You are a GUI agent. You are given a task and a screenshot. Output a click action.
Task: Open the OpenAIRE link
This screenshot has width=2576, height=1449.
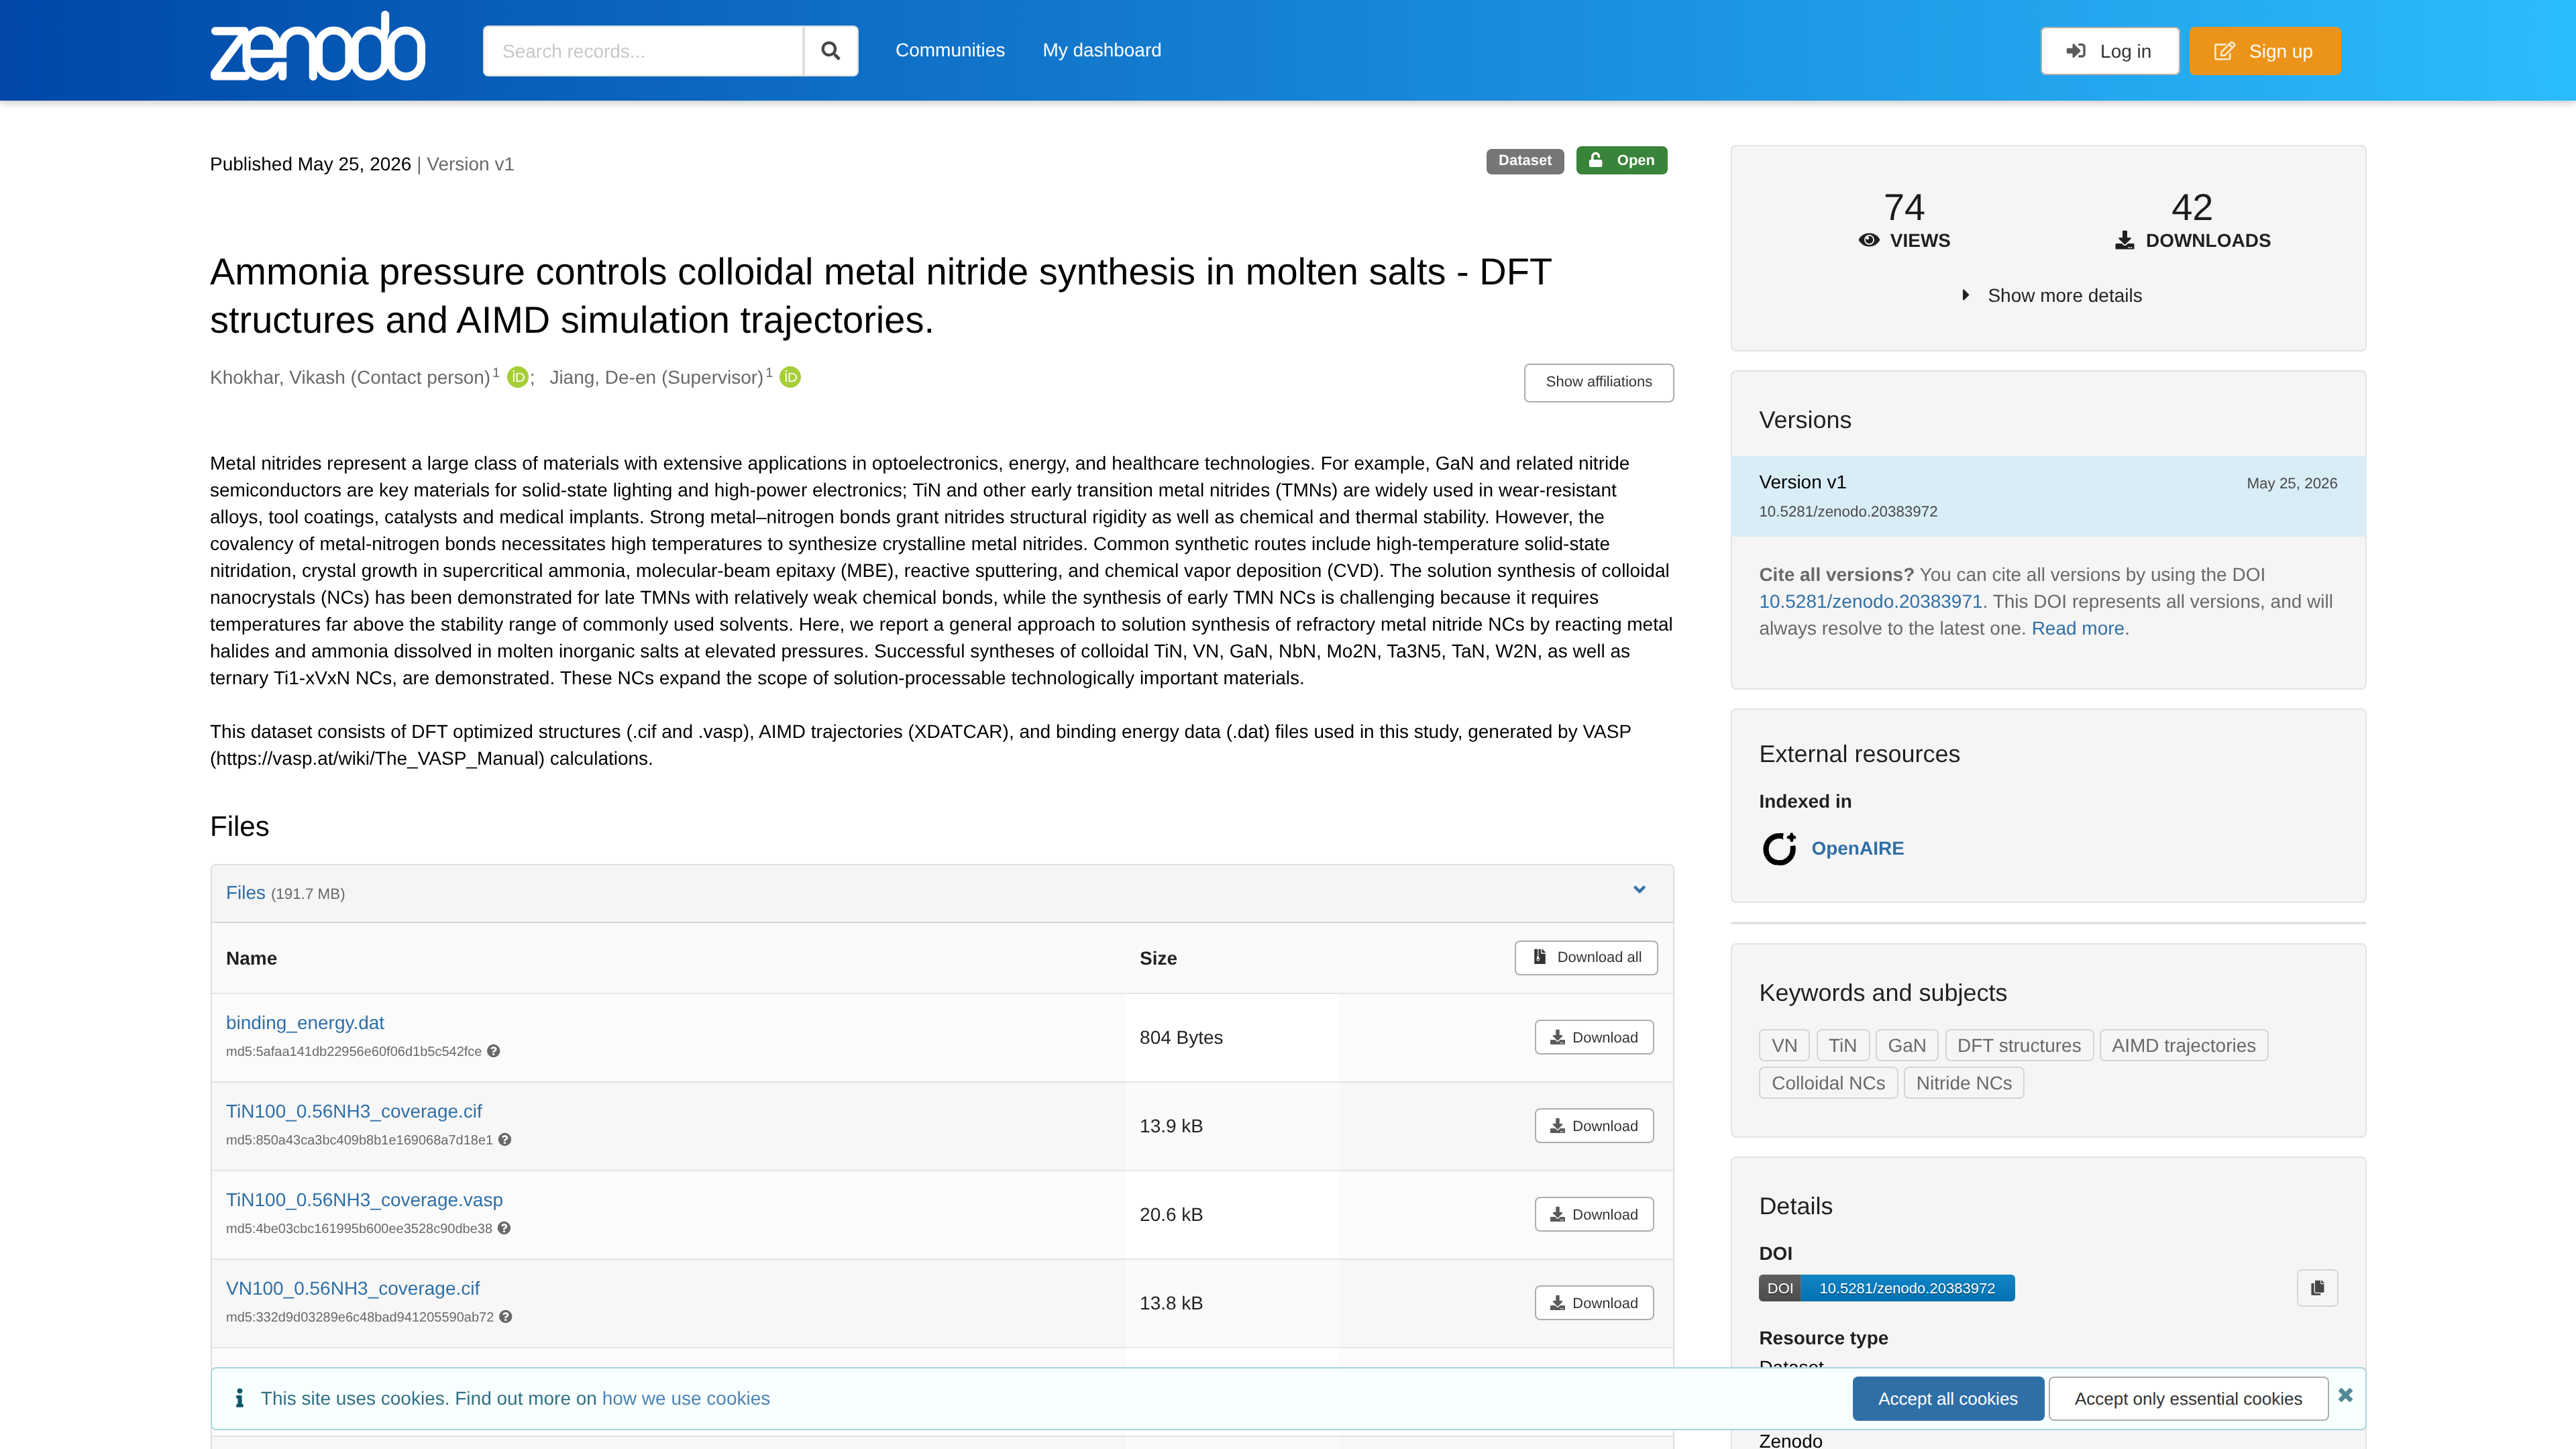coord(1857,849)
